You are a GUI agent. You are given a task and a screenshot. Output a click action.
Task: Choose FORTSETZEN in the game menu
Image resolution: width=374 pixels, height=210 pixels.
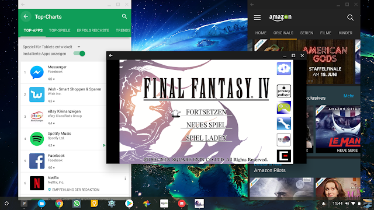[x=206, y=112]
